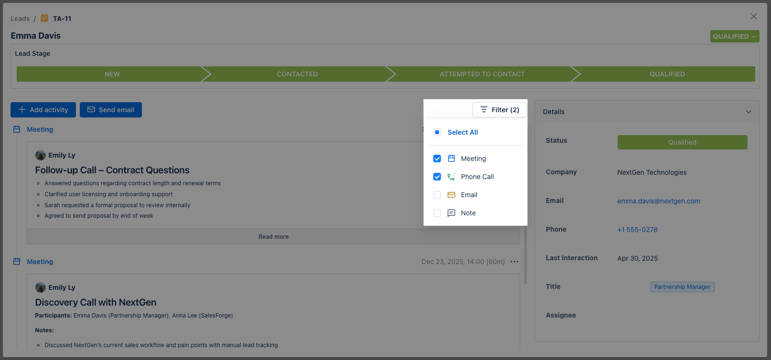Screen dimensions: 771x360
Task: Click the calendar icon next to Meeting filter option
Action: (451, 159)
